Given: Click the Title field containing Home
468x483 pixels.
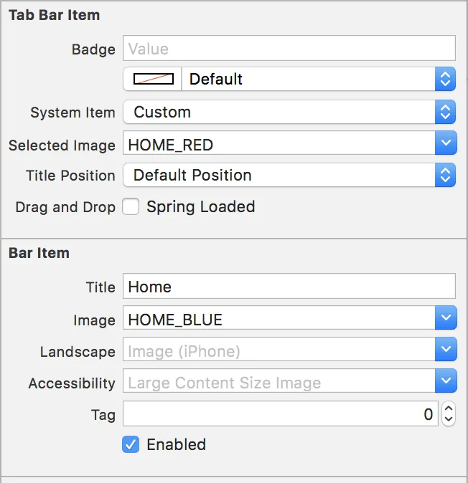Looking at the screenshot, I should 289,287.
